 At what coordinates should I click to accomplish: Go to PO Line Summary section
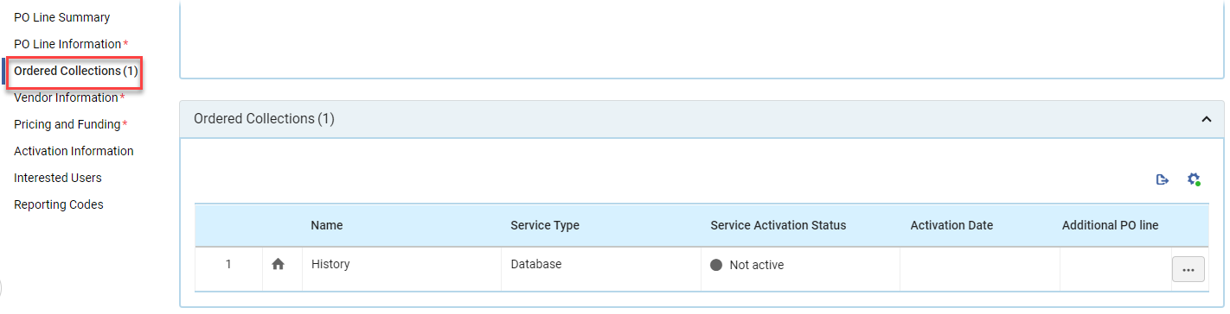(x=62, y=17)
